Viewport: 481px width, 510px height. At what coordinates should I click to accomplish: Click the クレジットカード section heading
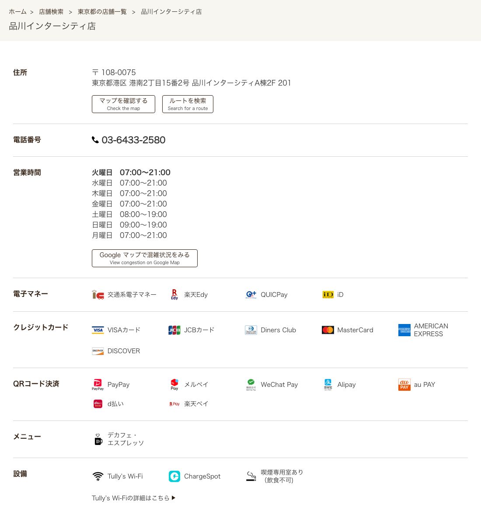(41, 327)
